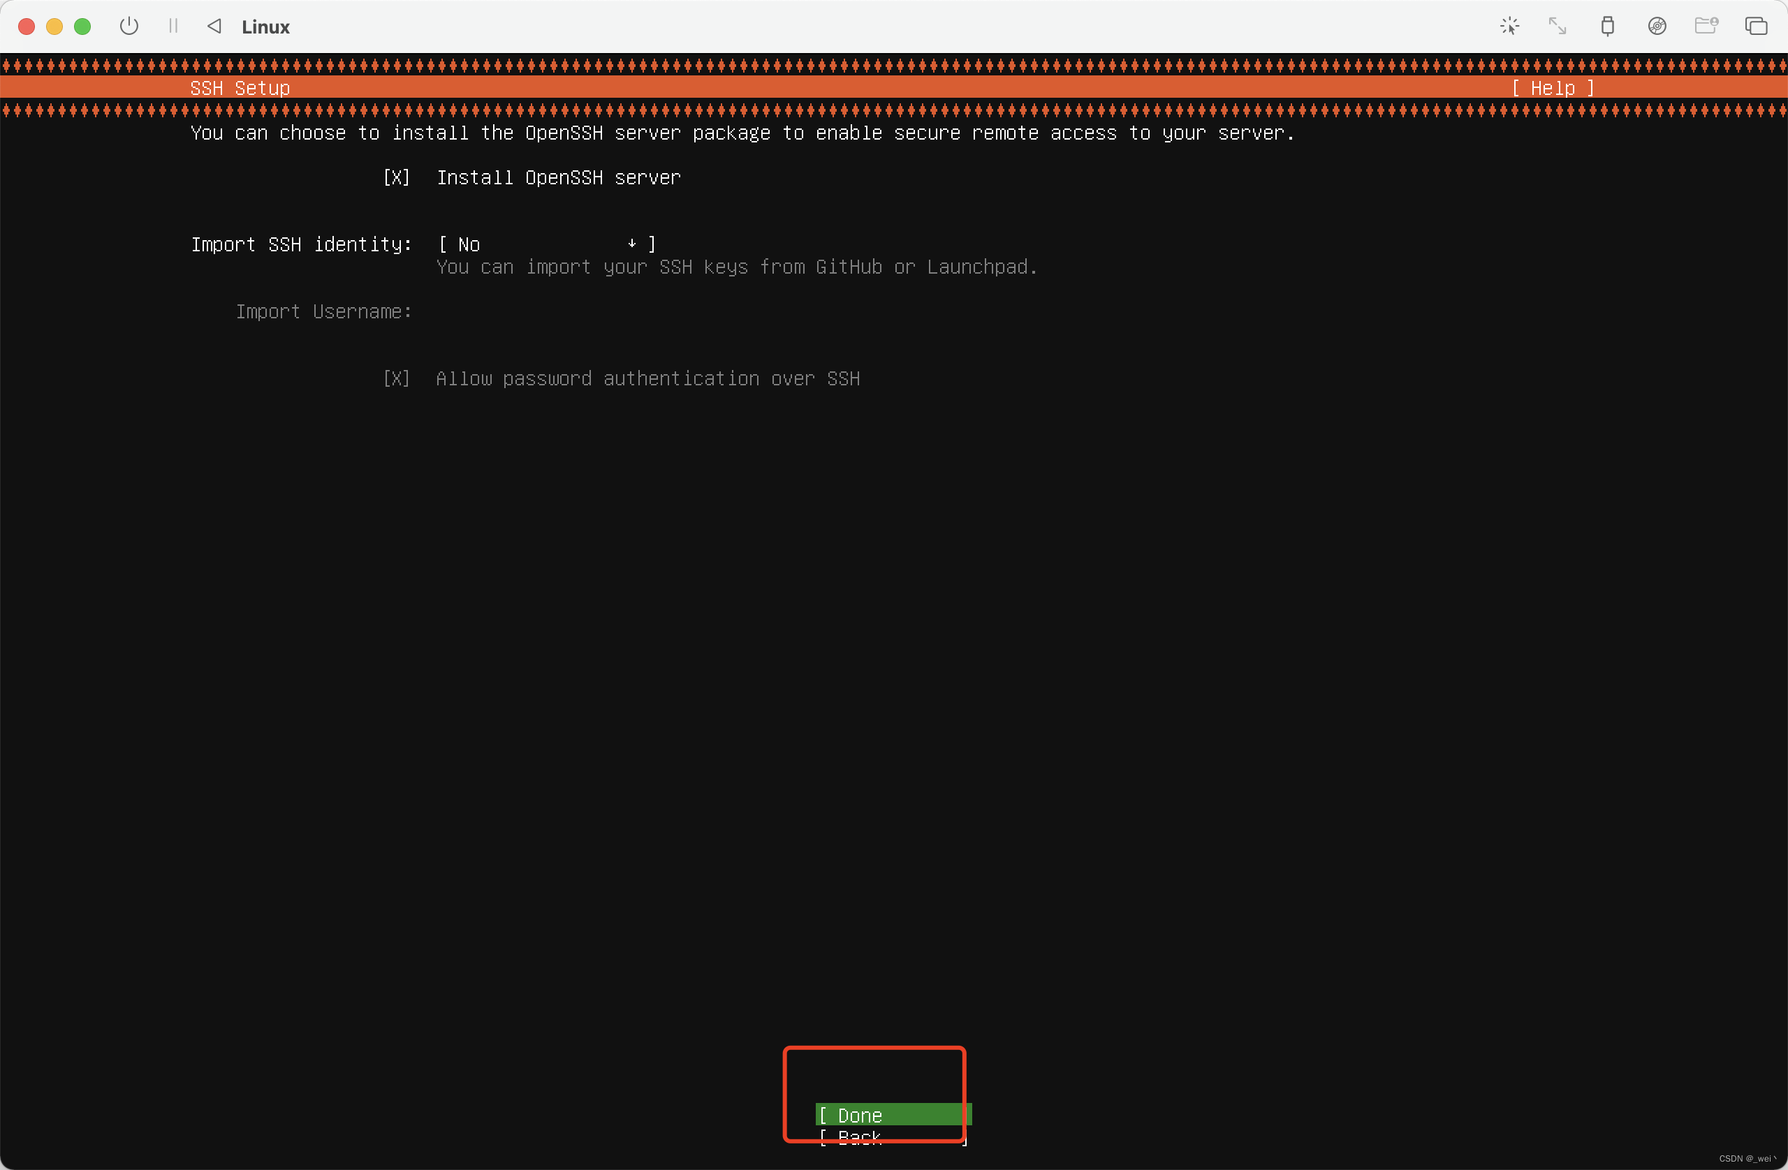The height and width of the screenshot is (1170, 1788).
Task: Click the Linux window title
Action: pyautogui.click(x=265, y=27)
